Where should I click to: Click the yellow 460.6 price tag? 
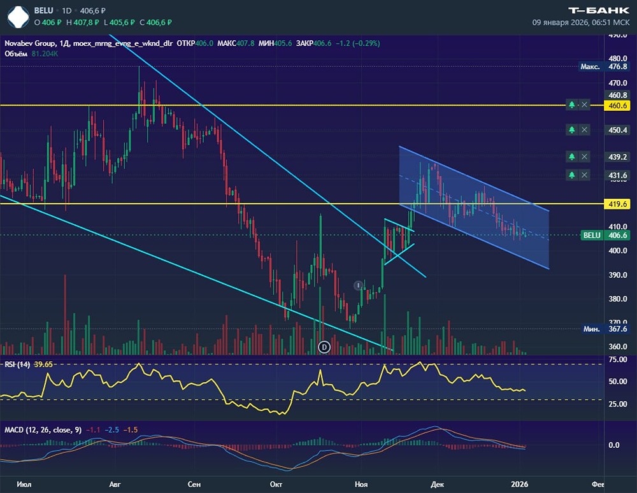pos(617,106)
